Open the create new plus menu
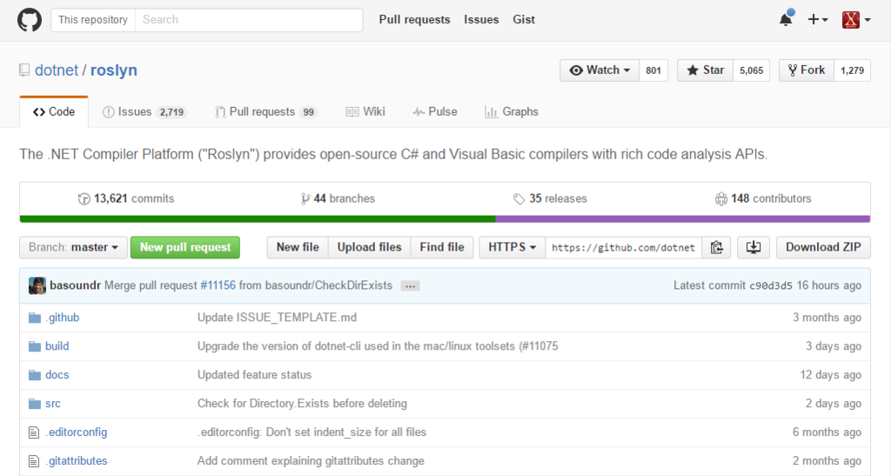This screenshot has width=891, height=476. point(817,19)
